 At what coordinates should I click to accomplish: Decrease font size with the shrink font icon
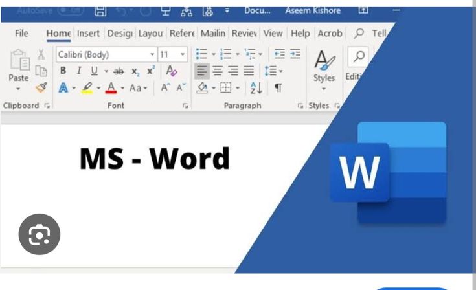tap(181, 87)
